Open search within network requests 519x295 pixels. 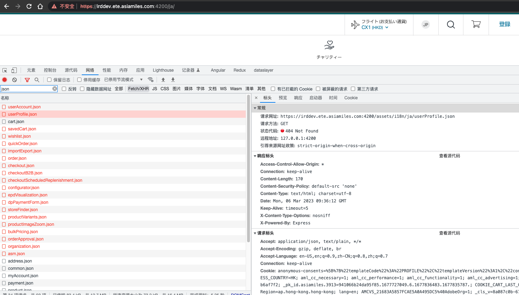[37, 80]
